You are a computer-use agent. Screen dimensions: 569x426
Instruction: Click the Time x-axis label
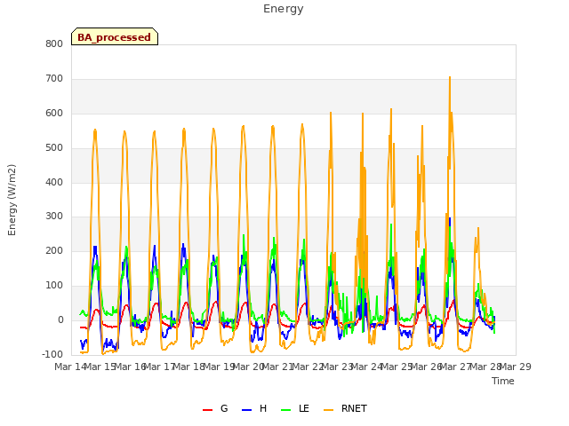click(x=502, y=381)
